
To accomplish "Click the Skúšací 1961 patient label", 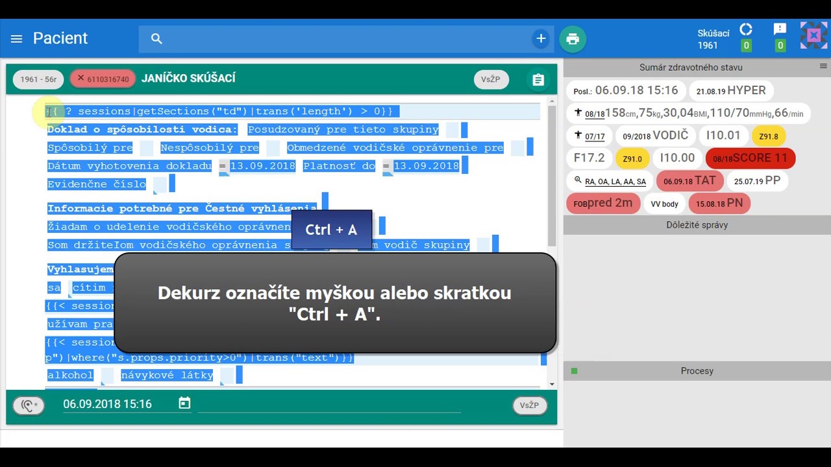I will click(x=713, y=40).
